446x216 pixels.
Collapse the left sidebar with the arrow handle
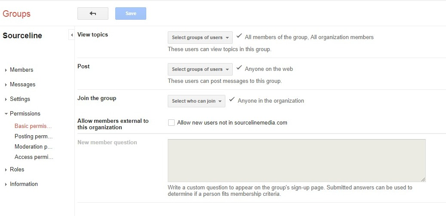(72, 35)
